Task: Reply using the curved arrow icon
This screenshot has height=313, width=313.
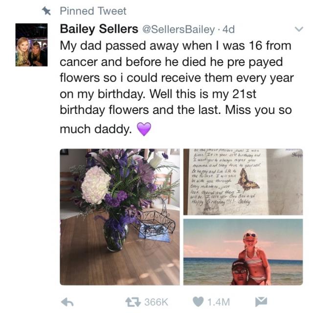Action: coord(67,302)
